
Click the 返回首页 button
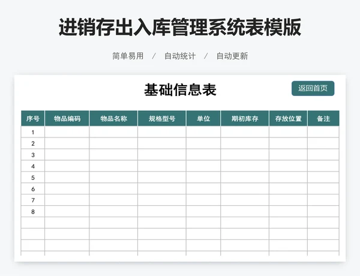[x=313, y=88]
